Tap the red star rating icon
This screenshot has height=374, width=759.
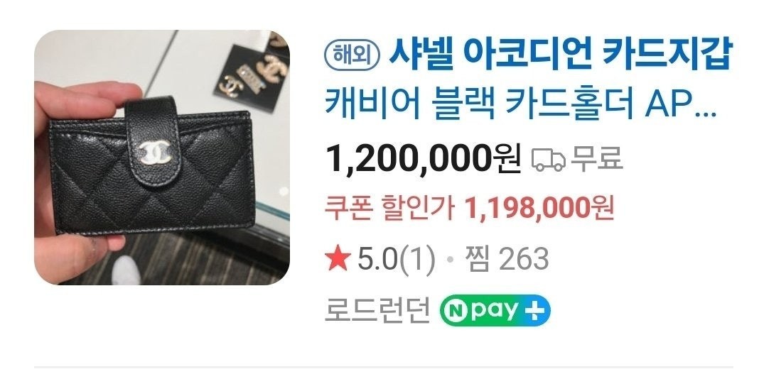click(x=338, y=260)
